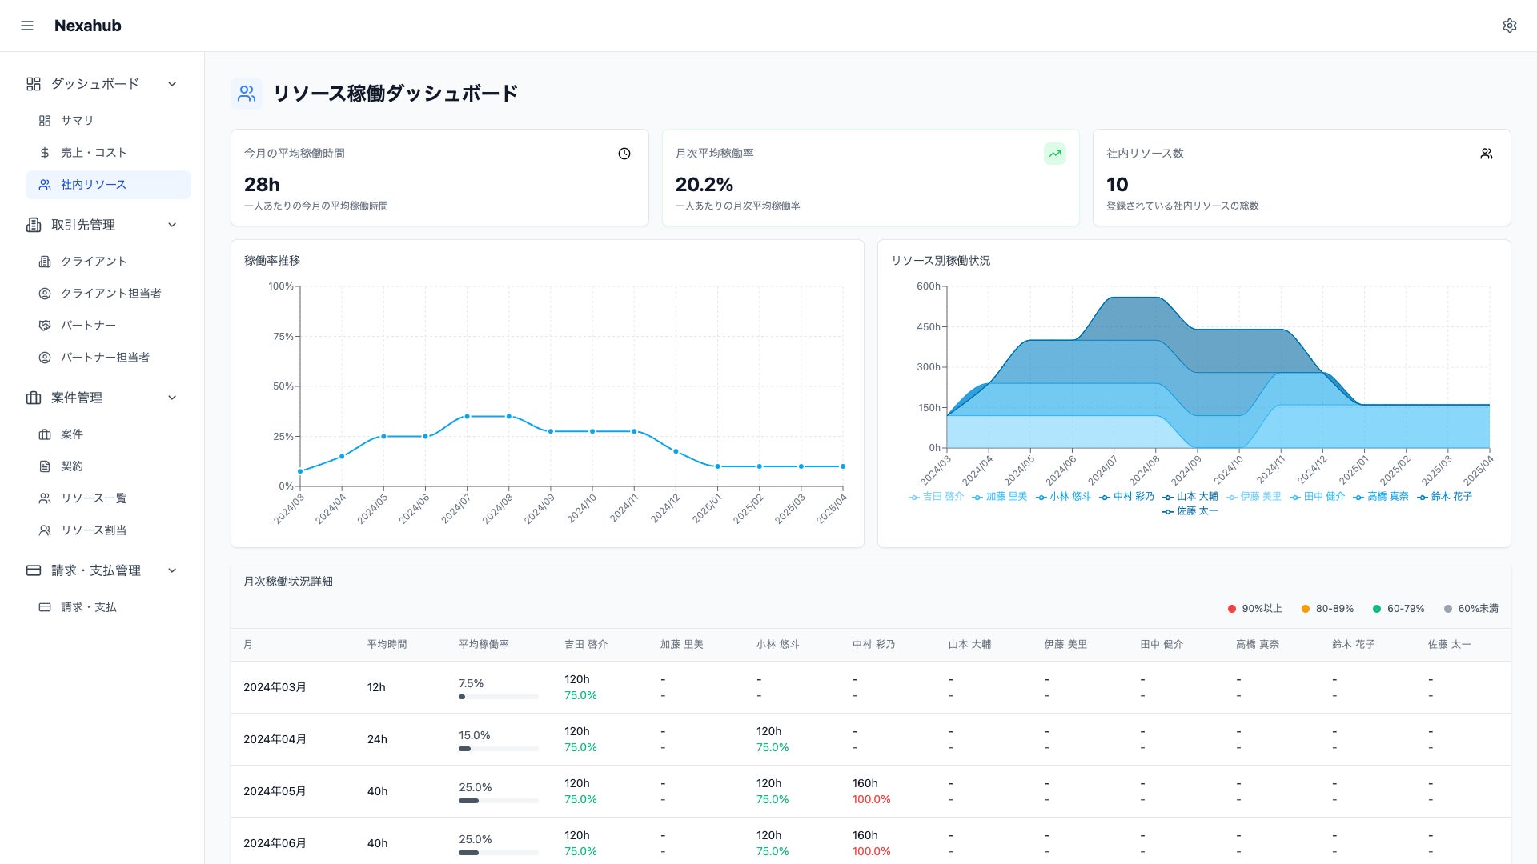Click the dollar icon beside 売上・コスト

pos(45,153)
